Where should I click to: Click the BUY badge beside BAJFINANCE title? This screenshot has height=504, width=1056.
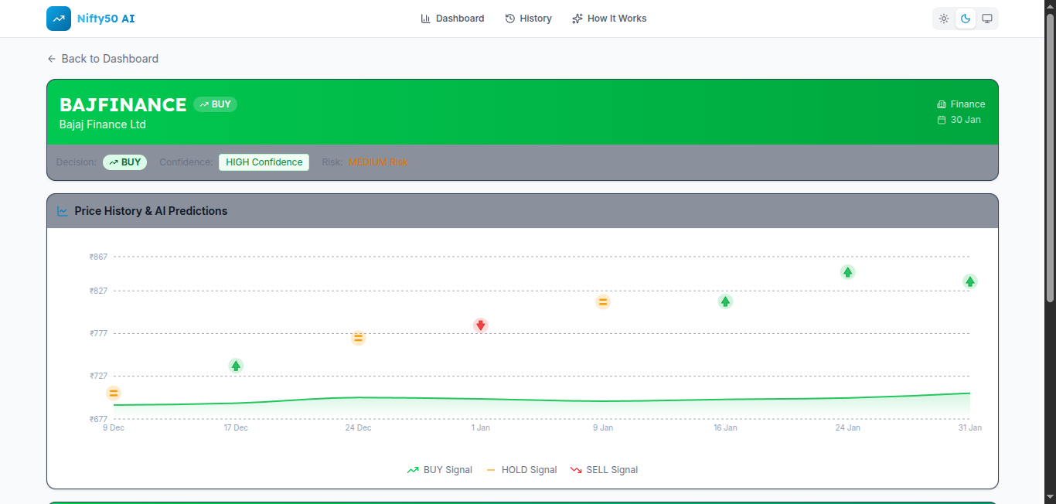(216, 104)
